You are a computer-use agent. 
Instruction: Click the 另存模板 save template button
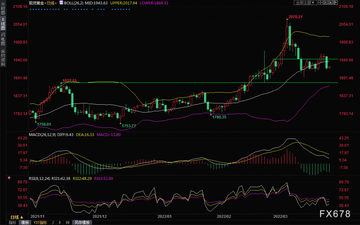point(82,222)
